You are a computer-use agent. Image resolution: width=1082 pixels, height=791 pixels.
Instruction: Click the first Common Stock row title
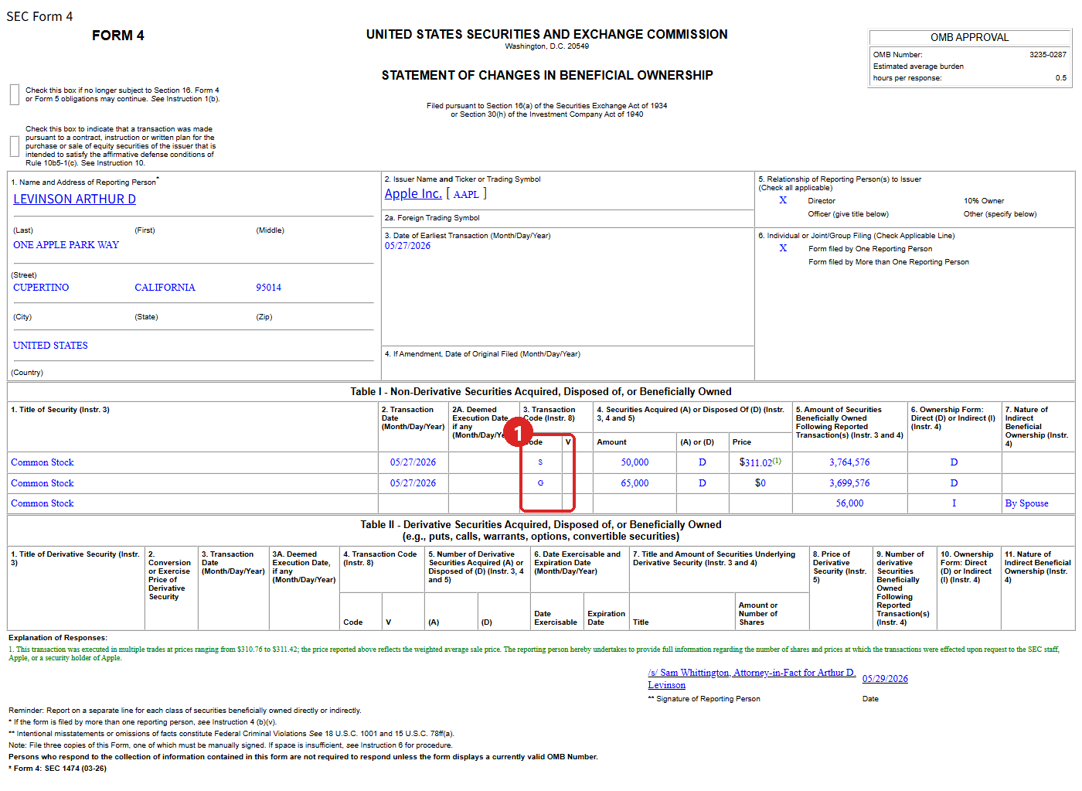click(43, 462)
